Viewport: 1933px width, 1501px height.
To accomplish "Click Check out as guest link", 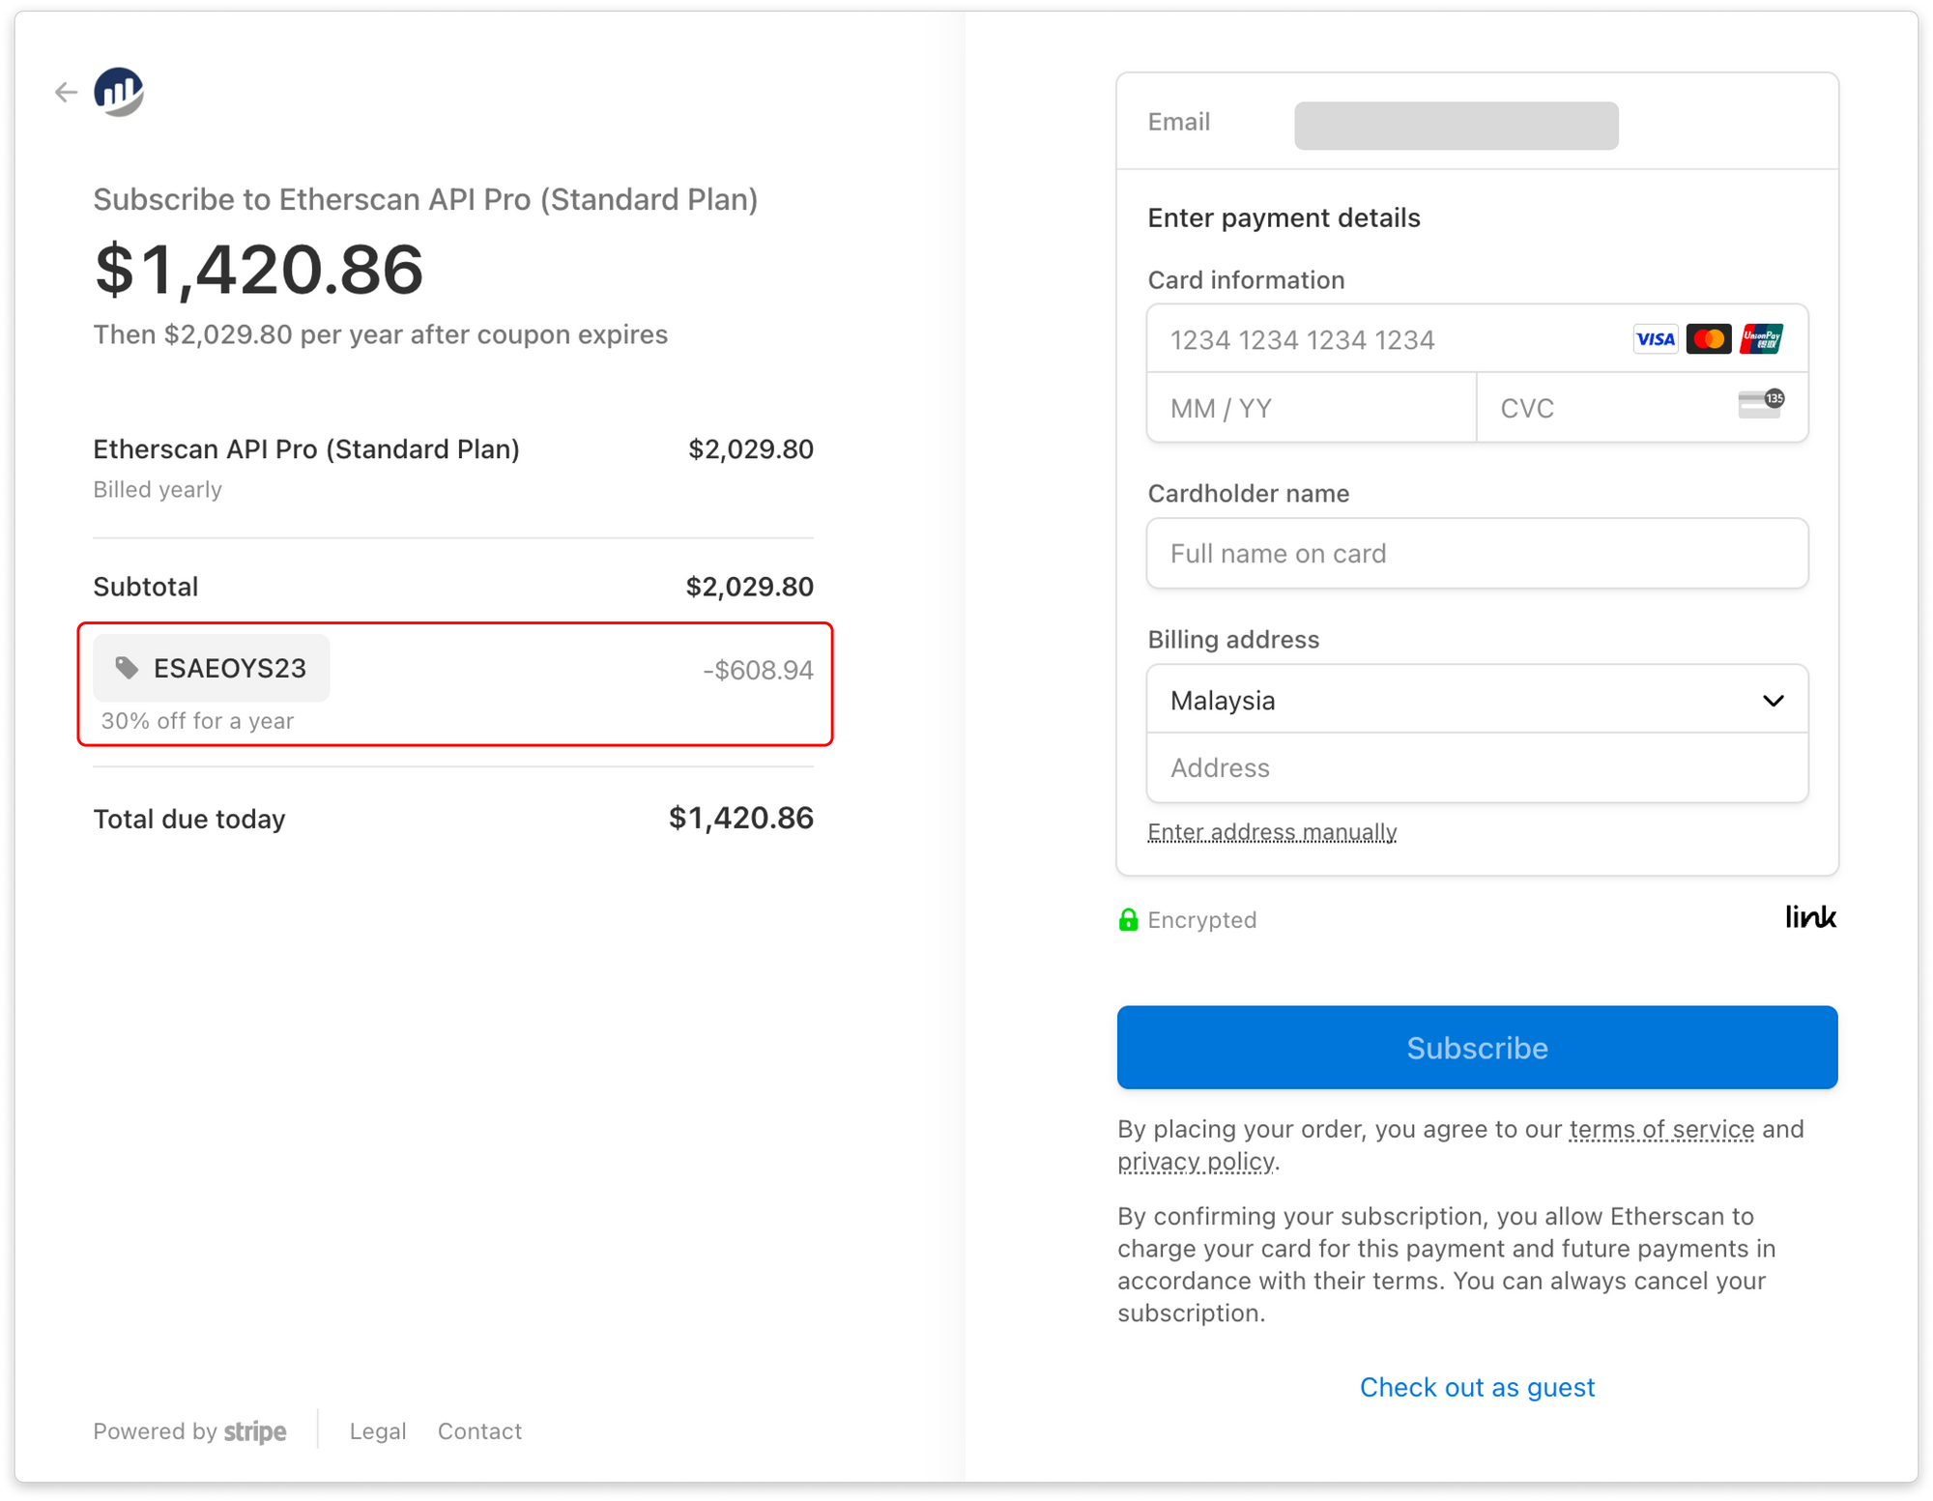I will (x=1476, y=1387).
